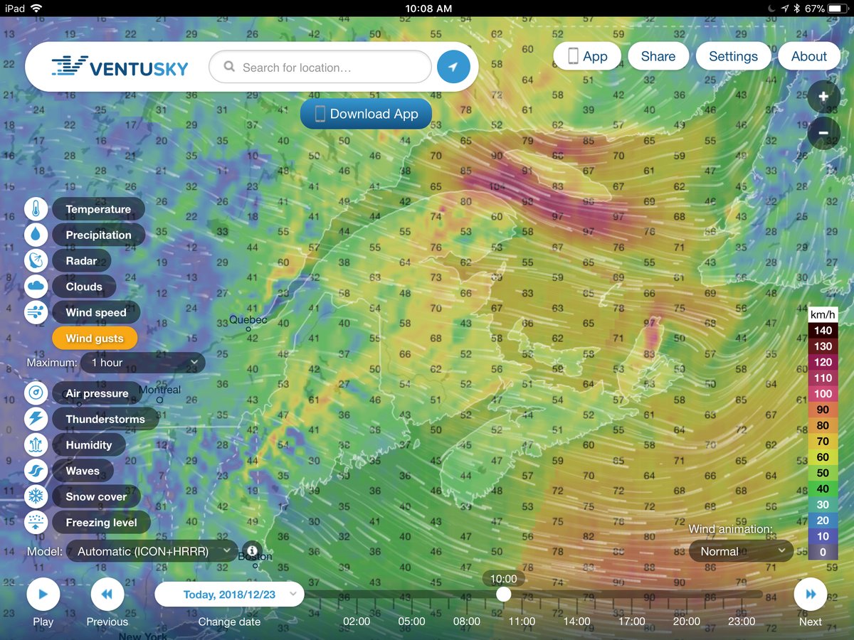Click the thermometer Temperature icon
This screenshot has height=640, width=854.
pos(36,209)
